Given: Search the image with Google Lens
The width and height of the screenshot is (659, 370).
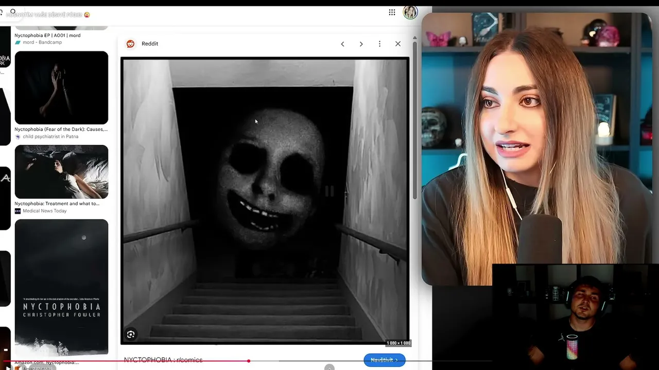Looking at the screenshot, I should 131,335.
